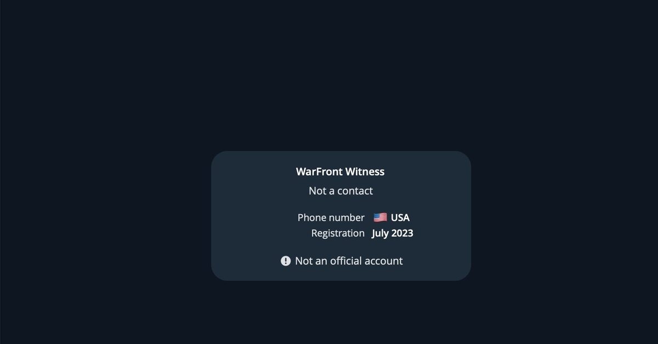658x344 pixels.
Task: Select the July 2023 registration date
Action: 393,233
